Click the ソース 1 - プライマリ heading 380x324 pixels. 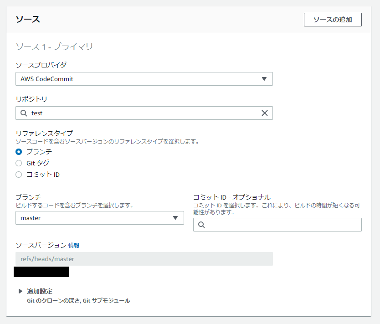[54, 46]
